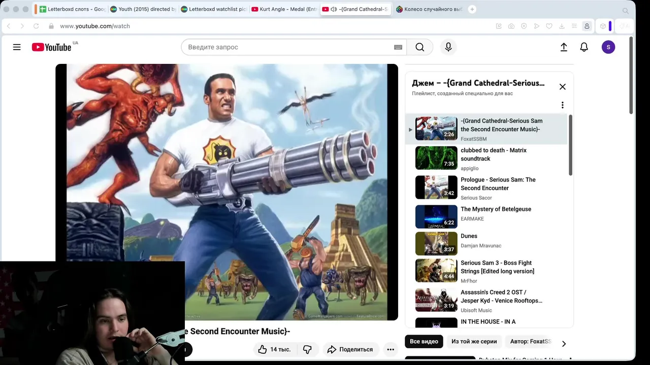Click Поделиться share button
The width and height of the screenshot is (650, 365).
click(350, 349)
